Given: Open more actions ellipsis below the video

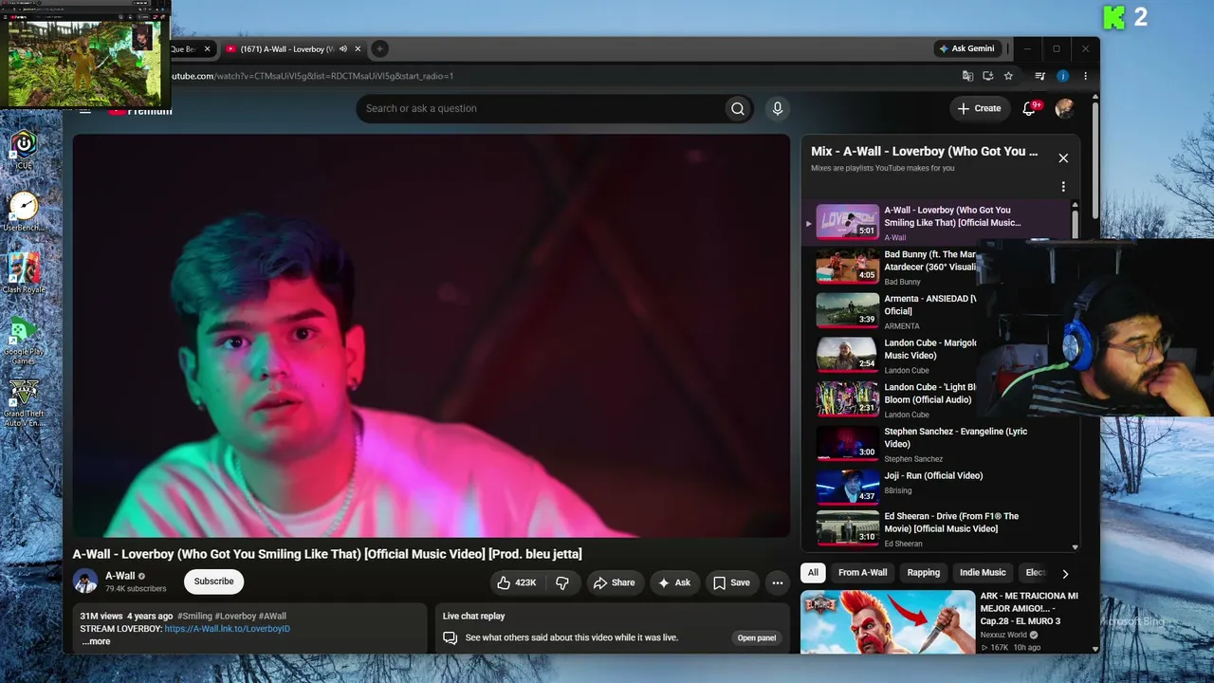Looking at the screenshot, I should 778,582.
